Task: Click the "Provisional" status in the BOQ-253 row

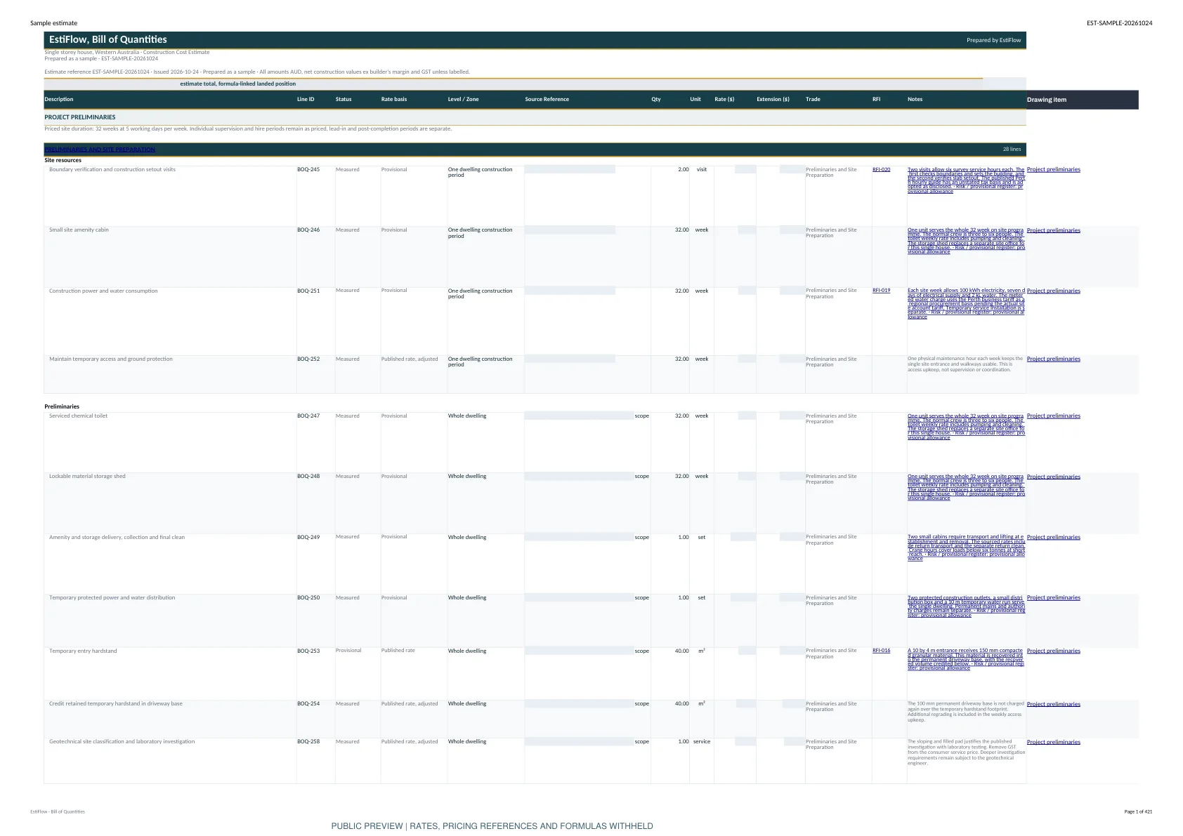Action: 348,650
